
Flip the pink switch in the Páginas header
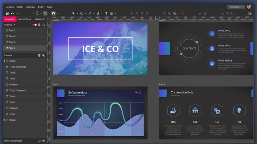35,25
